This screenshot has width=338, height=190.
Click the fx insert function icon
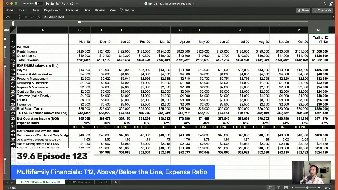click(x=39, y=17)
